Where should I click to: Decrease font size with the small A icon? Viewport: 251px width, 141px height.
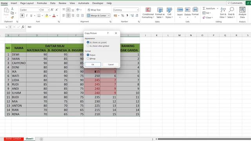click(56, 10)
